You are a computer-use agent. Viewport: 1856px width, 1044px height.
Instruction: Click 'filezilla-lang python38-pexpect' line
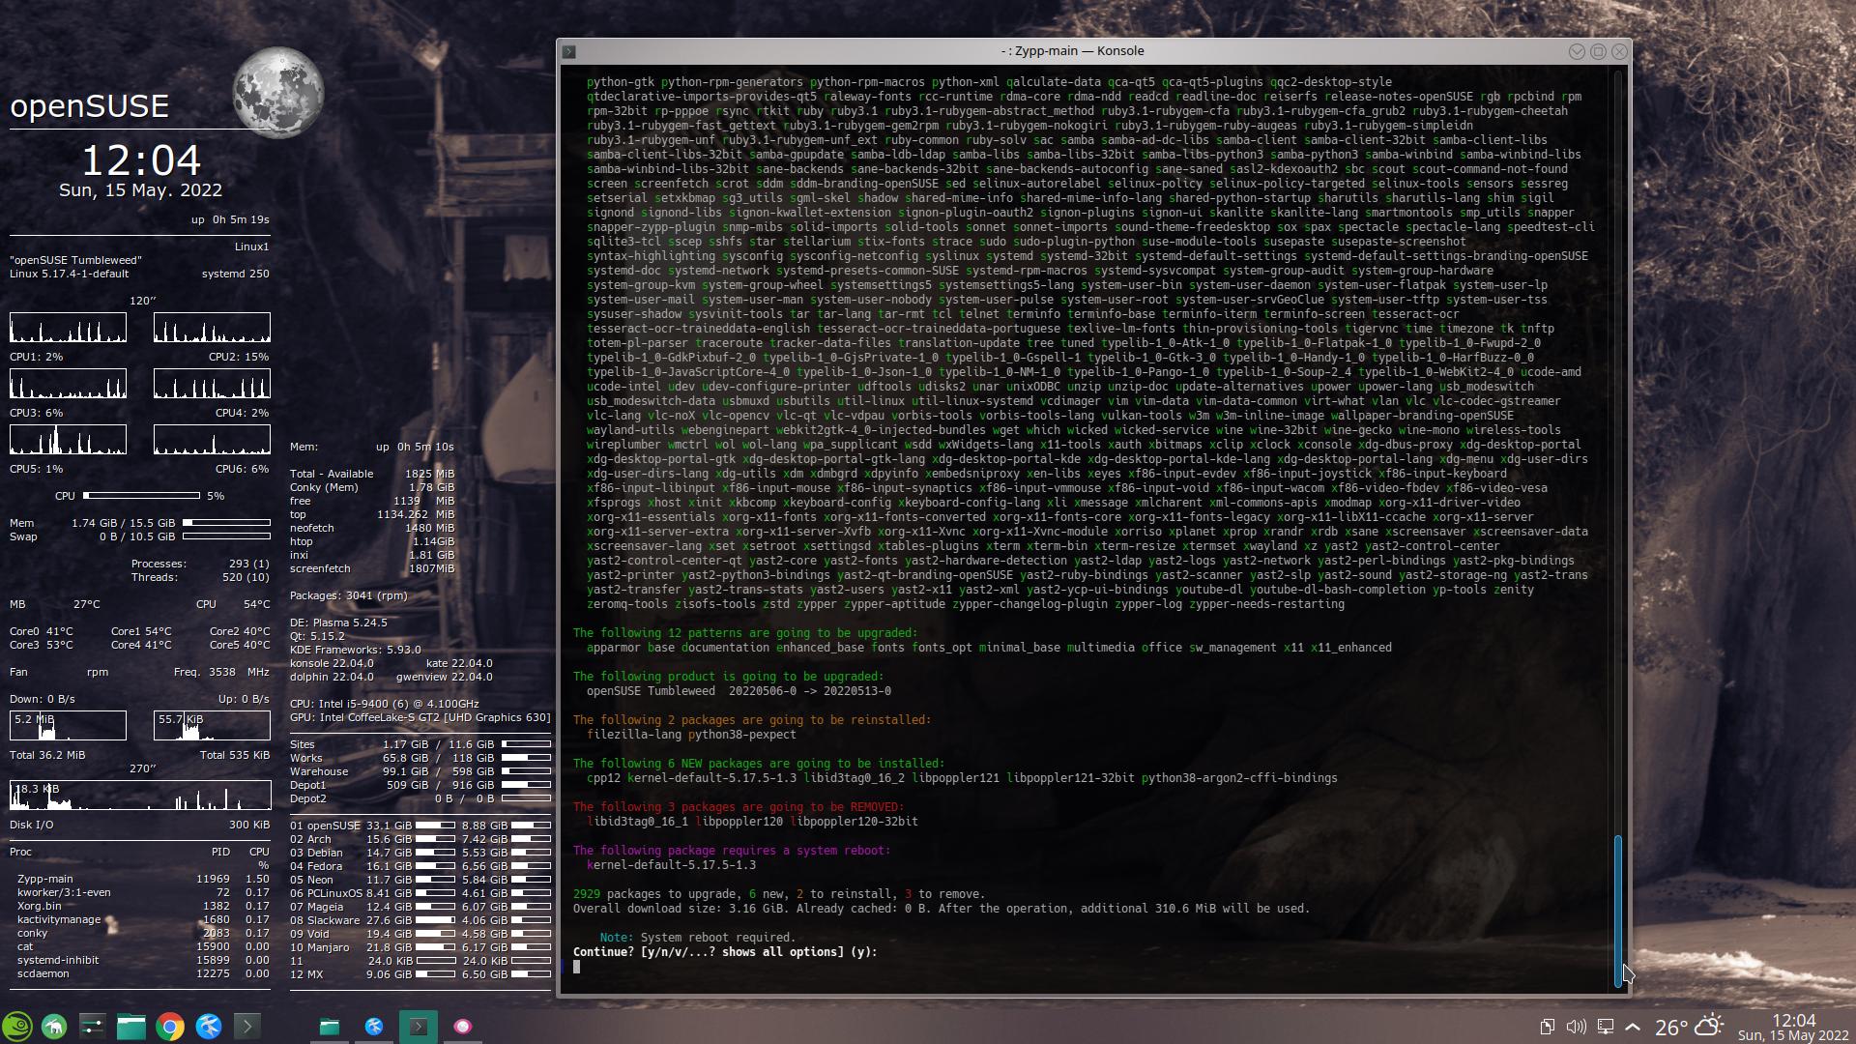[x=691, y=735]
